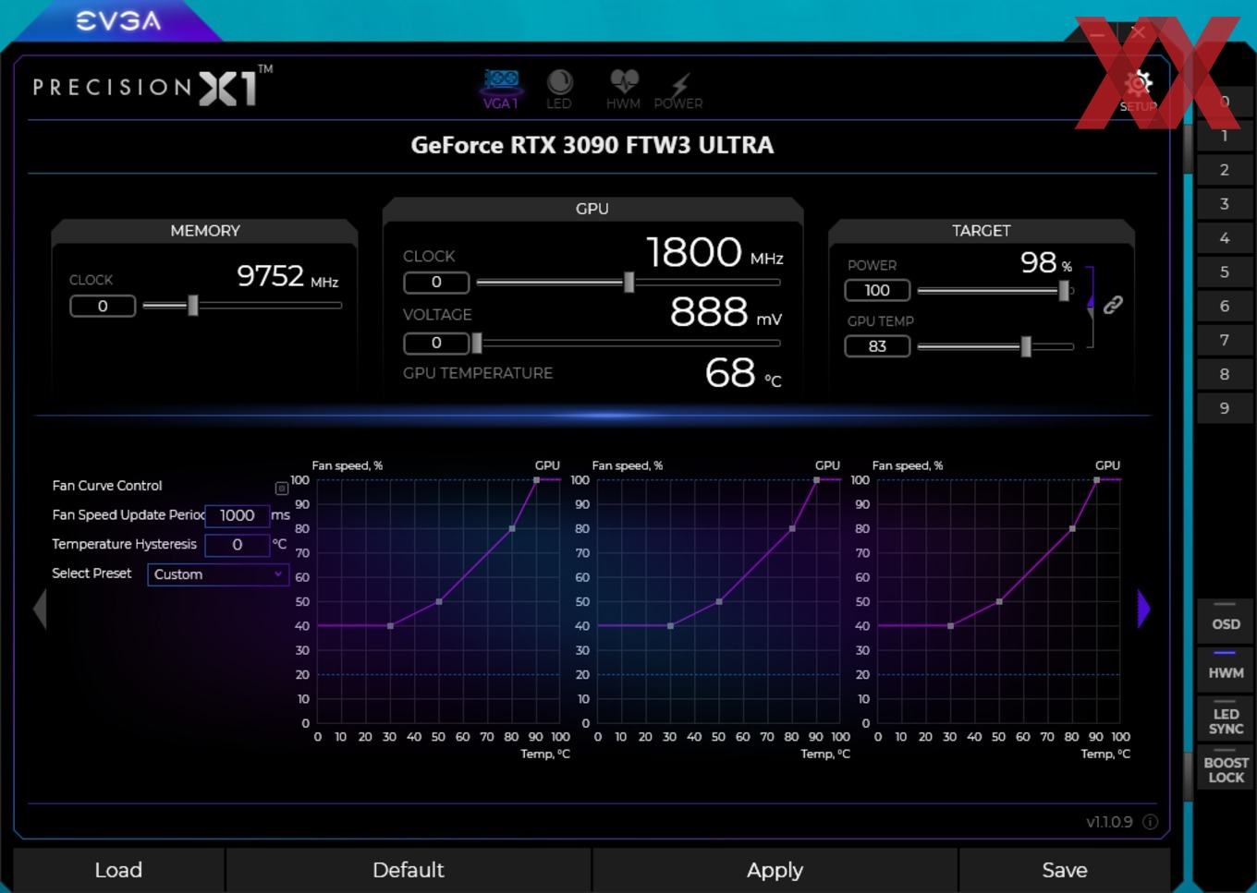Click the GeForce RTX 3090 FTW3 ULTRA title
The image size is (1257, 893).
coord(592,146)
